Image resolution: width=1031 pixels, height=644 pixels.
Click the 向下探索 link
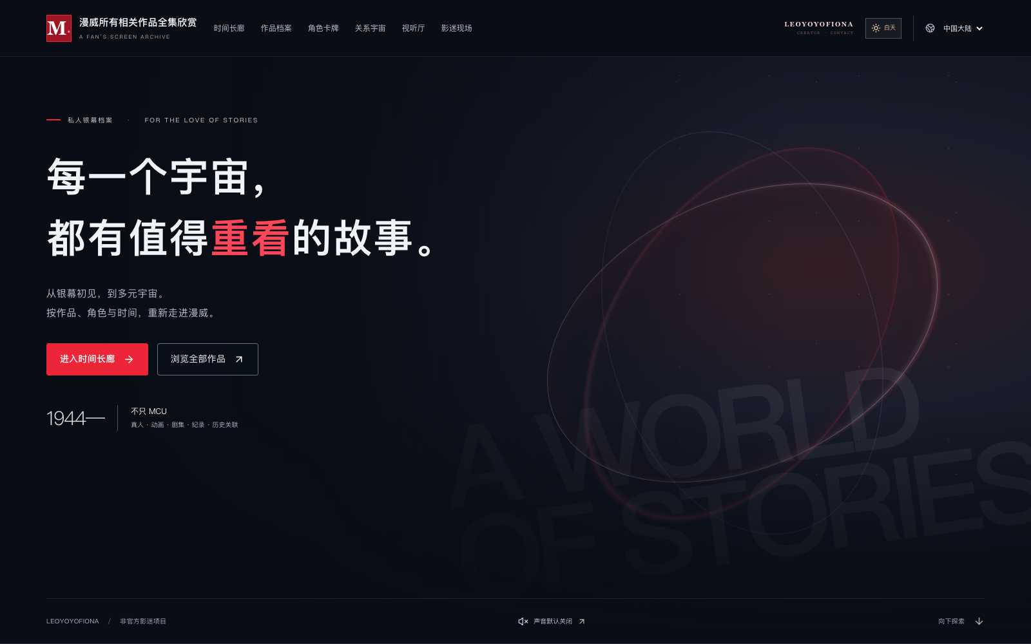[x=961, y=621]
